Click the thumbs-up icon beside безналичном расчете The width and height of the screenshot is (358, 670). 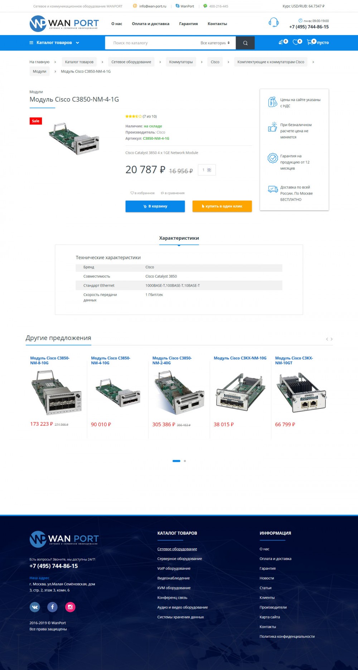[273, 127]
